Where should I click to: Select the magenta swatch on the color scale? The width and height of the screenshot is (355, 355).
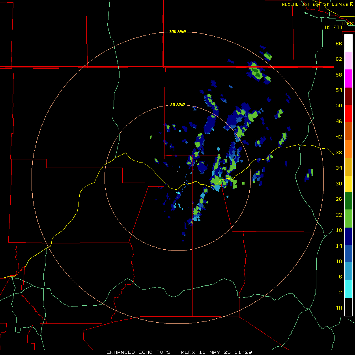tap(348, 78)
